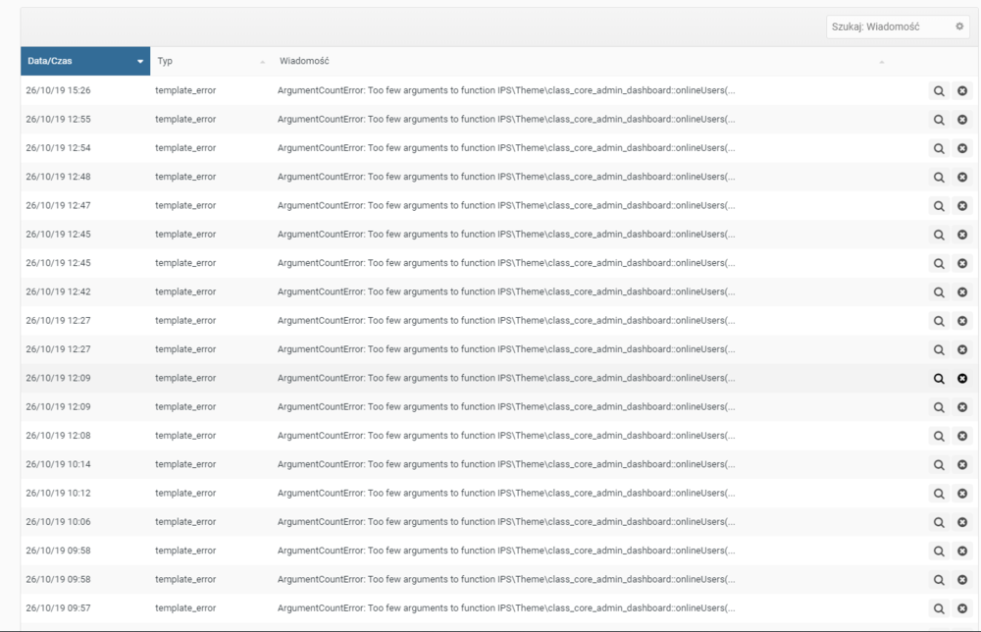
Task: Delete the 26/10/19 15:26 log entry
Action: [962, 91]
